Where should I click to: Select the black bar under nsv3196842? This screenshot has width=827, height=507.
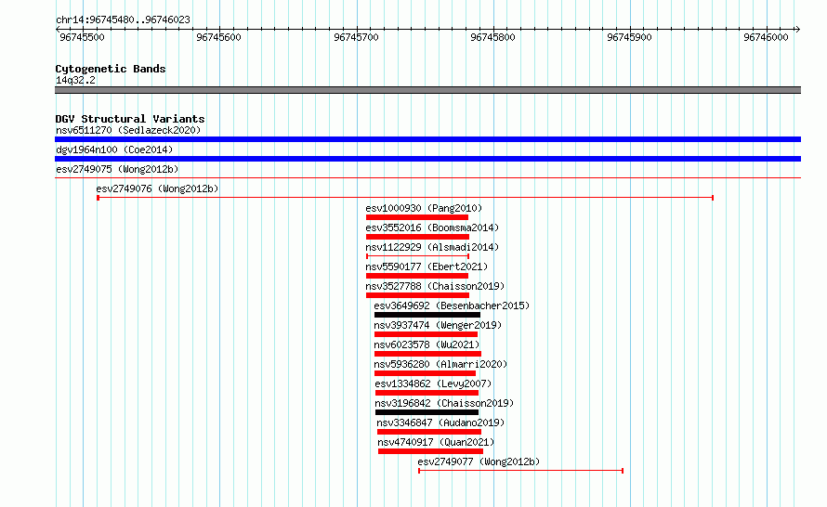coord(427,412)
